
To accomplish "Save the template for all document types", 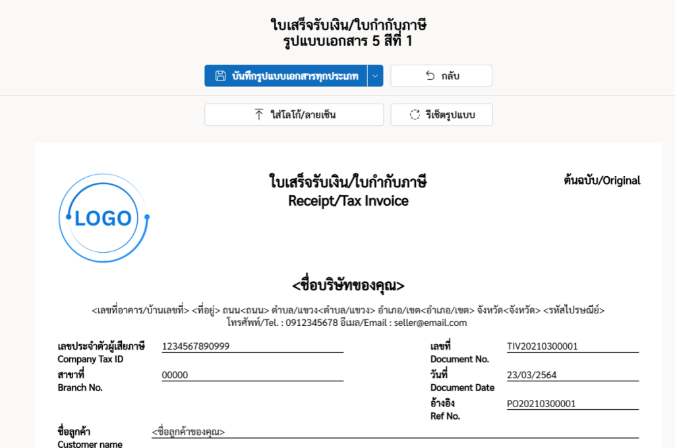I will coord(286,76).
